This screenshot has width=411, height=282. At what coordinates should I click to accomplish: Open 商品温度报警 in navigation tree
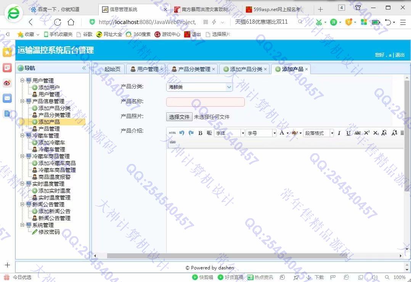coord(54,177)
